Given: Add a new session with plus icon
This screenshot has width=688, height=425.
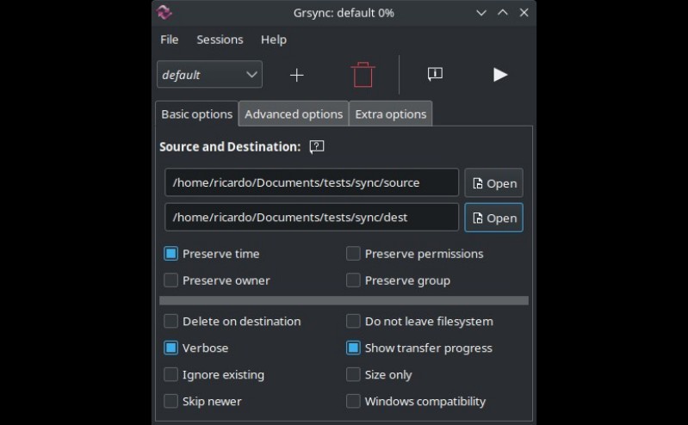Looking at the screenshot, I should pyautogui.click(x=296, y=75).
